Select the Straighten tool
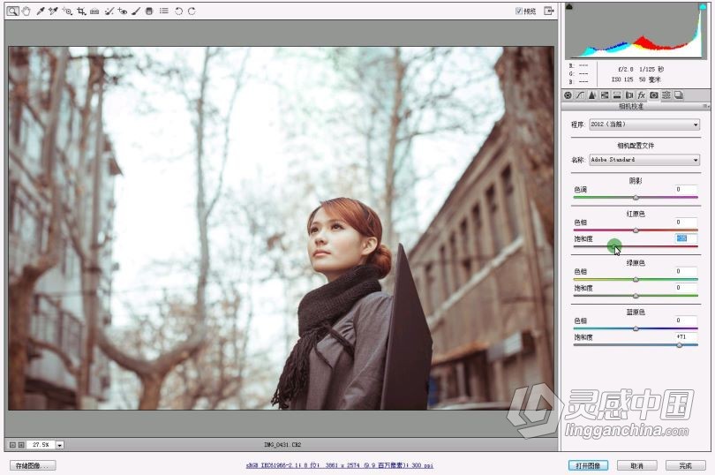715x475 pixels. click(x=94, y=11)
